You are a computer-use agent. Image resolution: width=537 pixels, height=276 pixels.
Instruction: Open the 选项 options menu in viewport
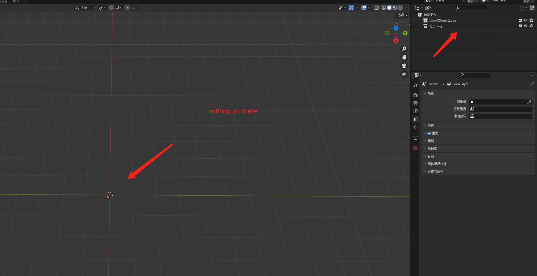[402, 15]
